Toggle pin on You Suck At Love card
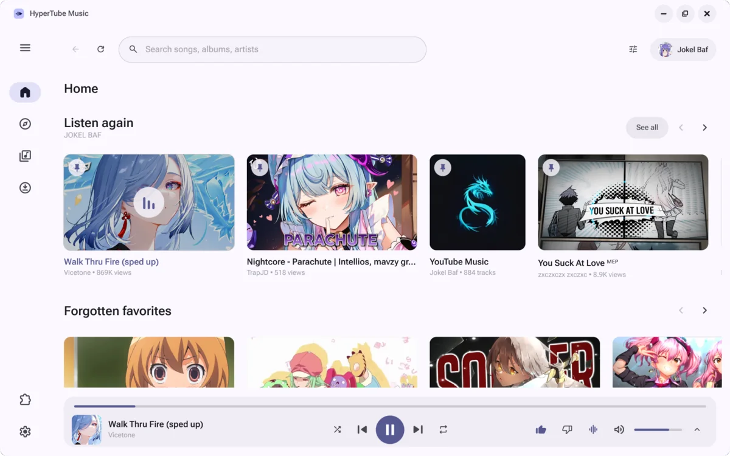Viewport: 730px width, 456px height. 551,167
